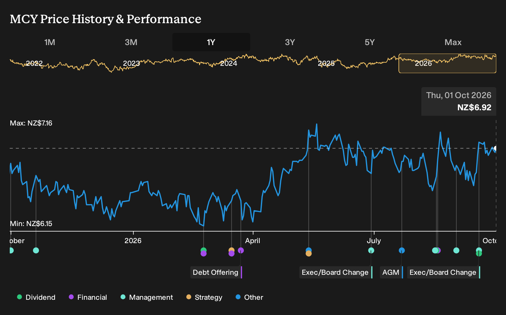Viewport: 506px width, 315px height.
Task: Select the 1Y time range tab
Action: pos(211,42)
